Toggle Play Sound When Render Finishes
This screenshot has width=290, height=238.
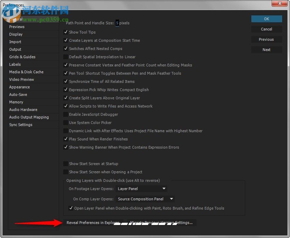click(66, 139)
